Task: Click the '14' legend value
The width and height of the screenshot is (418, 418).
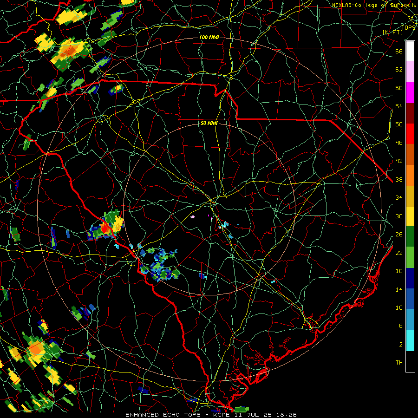Action: click(399, 289)
